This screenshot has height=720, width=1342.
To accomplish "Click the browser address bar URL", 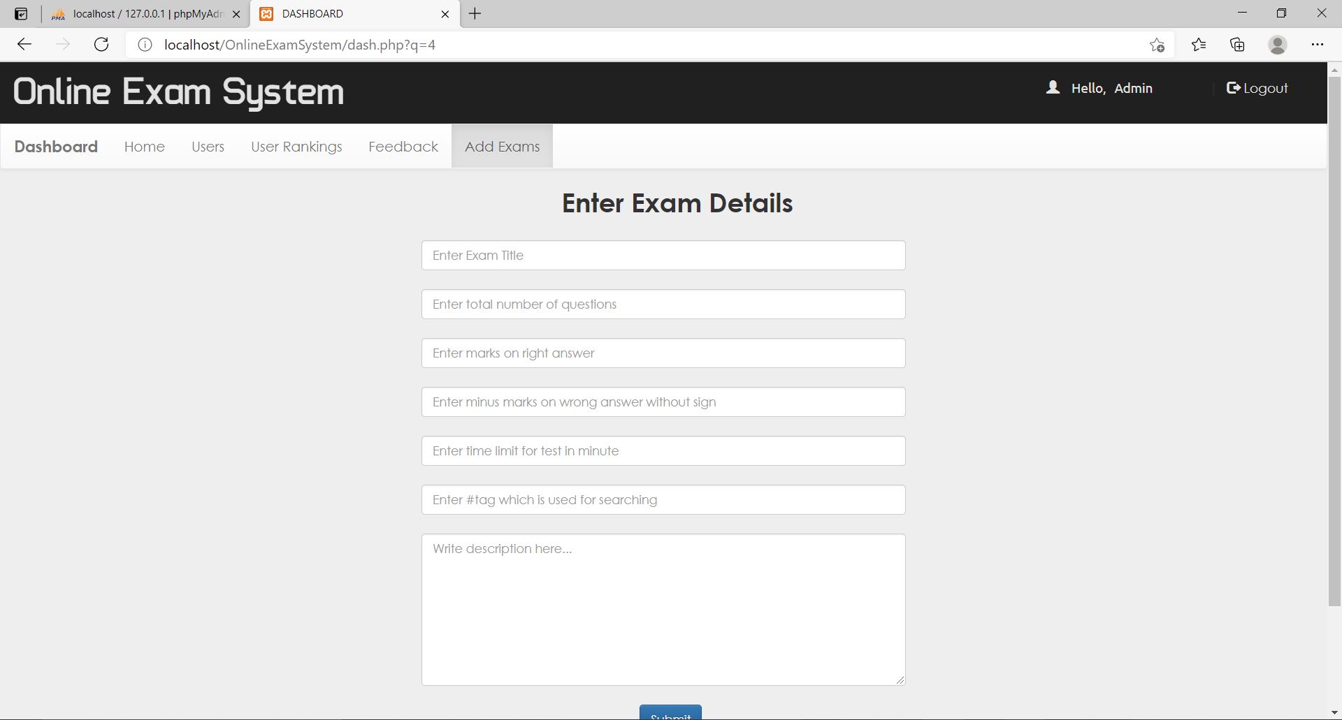I will (x=300, y=45).
